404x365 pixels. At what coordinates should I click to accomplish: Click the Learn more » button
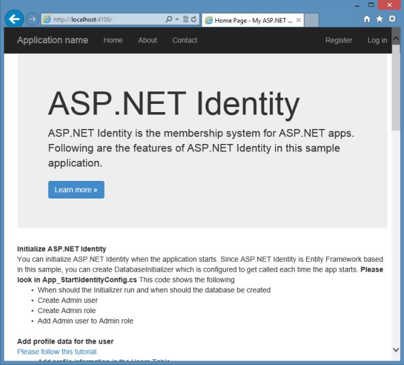tap(76, 190)
